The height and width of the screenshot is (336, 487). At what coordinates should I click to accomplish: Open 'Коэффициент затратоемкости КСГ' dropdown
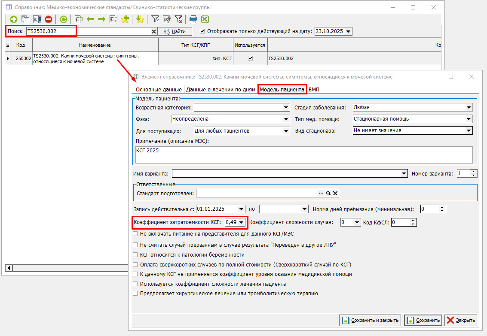(x=242, y=222)
